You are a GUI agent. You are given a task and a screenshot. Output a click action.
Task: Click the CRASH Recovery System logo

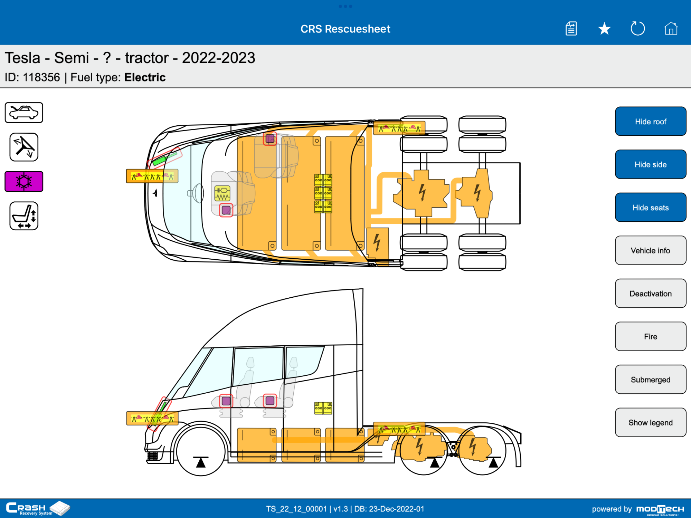pyautogui.click(x=36, y=508)
